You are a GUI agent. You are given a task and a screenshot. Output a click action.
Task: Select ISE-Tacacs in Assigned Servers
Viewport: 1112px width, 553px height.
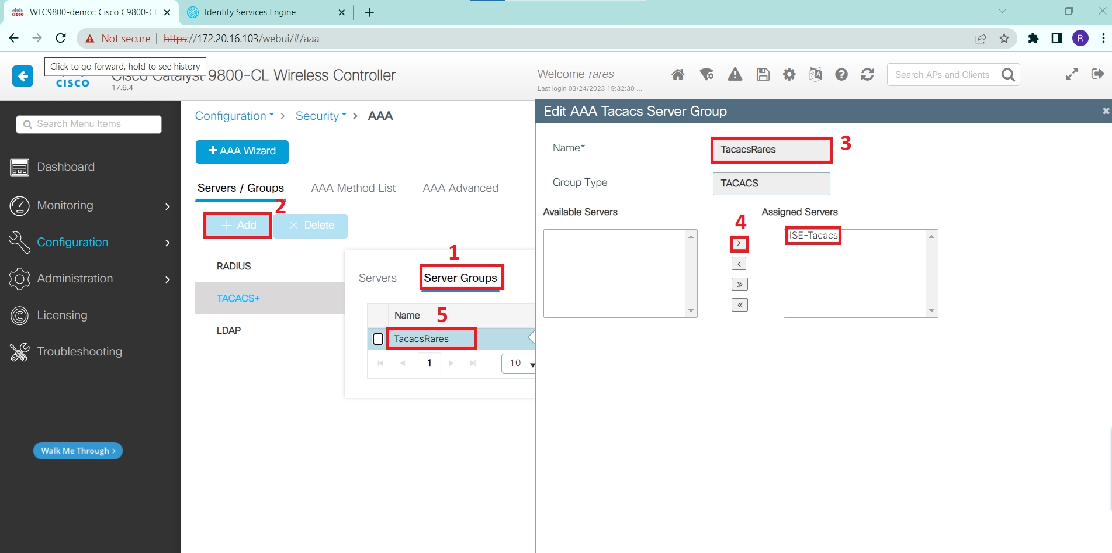(x=813, y=236)
